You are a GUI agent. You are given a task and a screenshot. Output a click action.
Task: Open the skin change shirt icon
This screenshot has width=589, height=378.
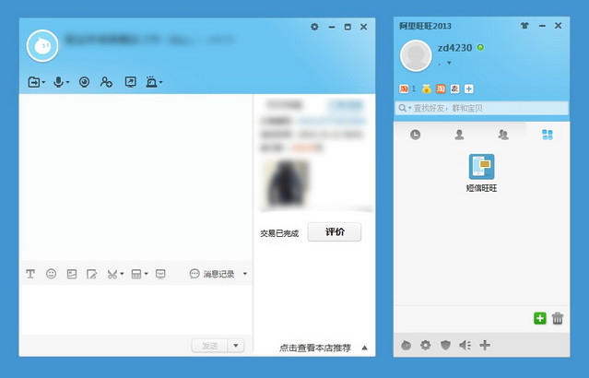(x=524, y=27)
